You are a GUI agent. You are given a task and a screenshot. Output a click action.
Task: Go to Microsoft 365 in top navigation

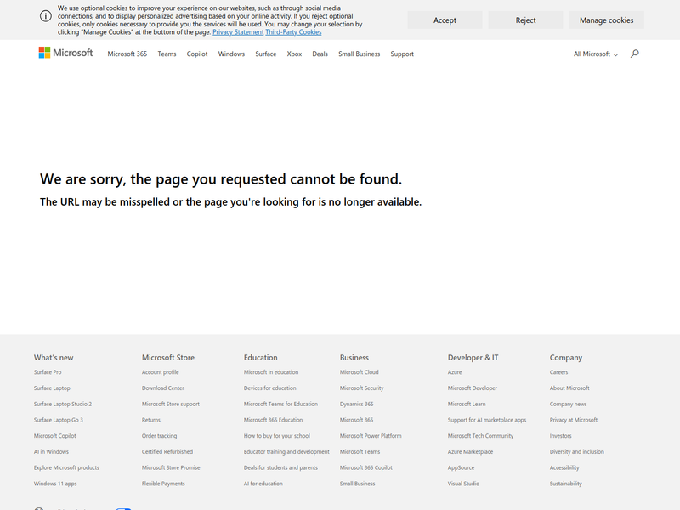[127, 54]
